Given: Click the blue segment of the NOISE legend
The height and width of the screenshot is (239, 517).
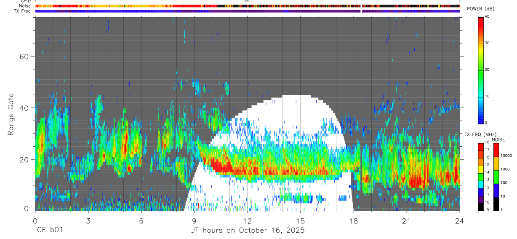Looking at the screenshot, I should point(496,191).
